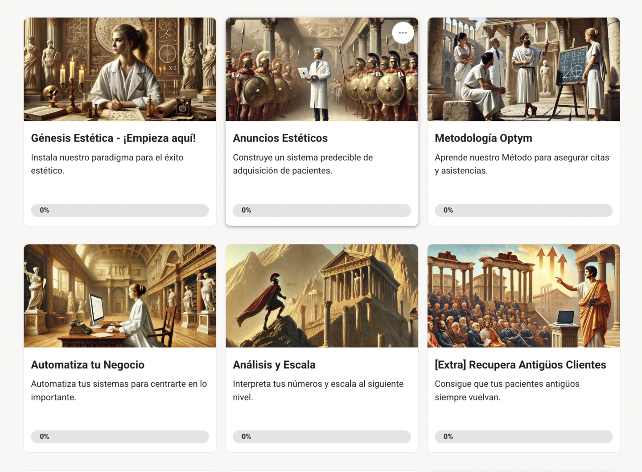Click the Metodología Optym 0% progress bar
Viewport: 642px width, 472px height.
[x=523, y=210]
